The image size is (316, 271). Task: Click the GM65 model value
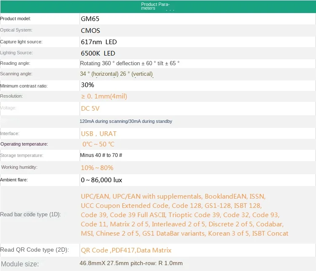coord(90,19)
